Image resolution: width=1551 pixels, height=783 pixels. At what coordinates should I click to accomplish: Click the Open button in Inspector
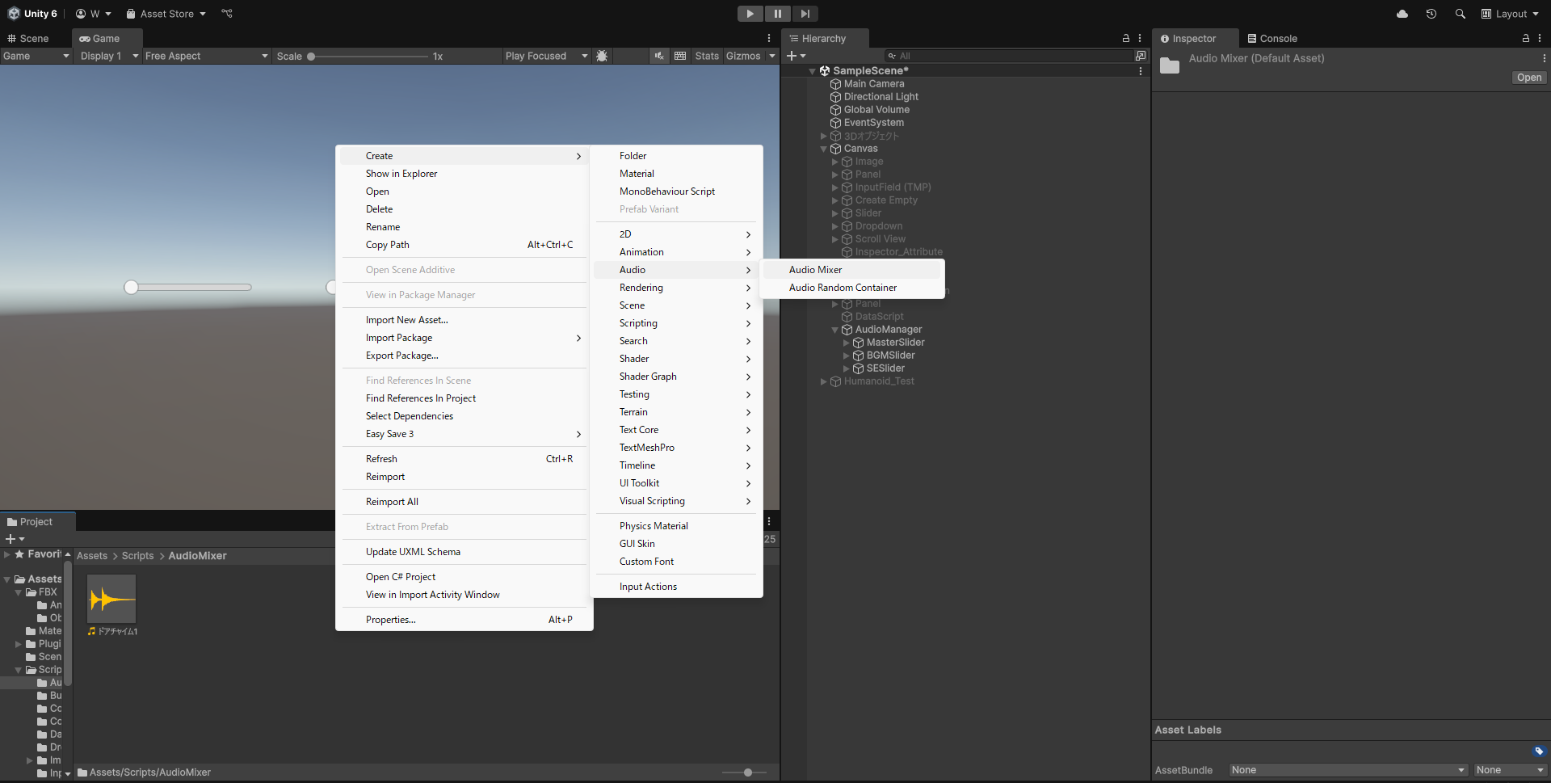point(1528,78)
